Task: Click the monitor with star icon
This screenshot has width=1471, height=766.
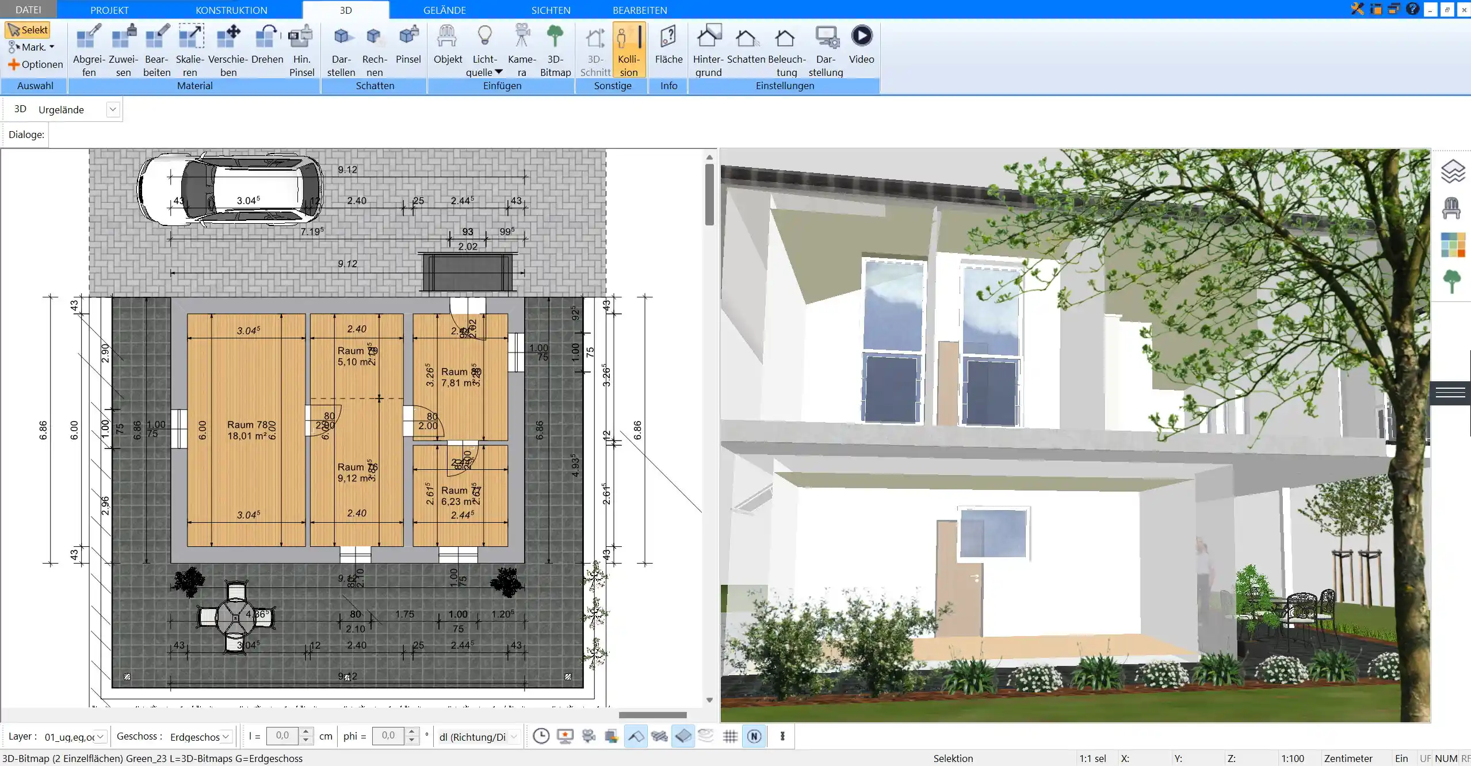Action: tap(566, 736)
